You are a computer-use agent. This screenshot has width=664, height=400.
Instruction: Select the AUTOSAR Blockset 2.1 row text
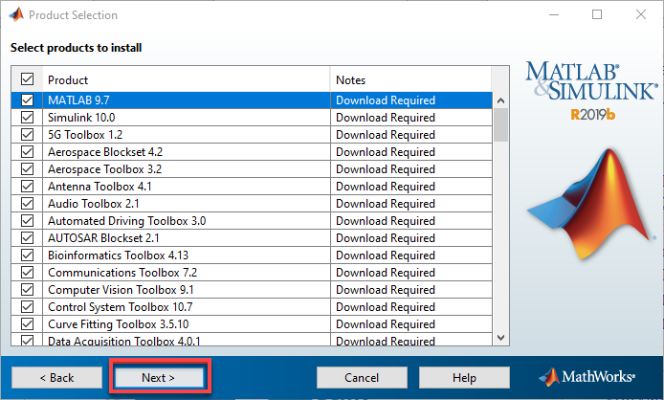coord(103,238)
